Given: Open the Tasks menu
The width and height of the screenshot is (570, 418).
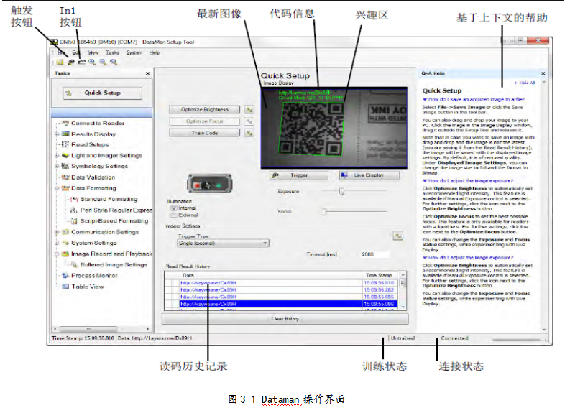Looking at the screenshot, I should (112, 52).
